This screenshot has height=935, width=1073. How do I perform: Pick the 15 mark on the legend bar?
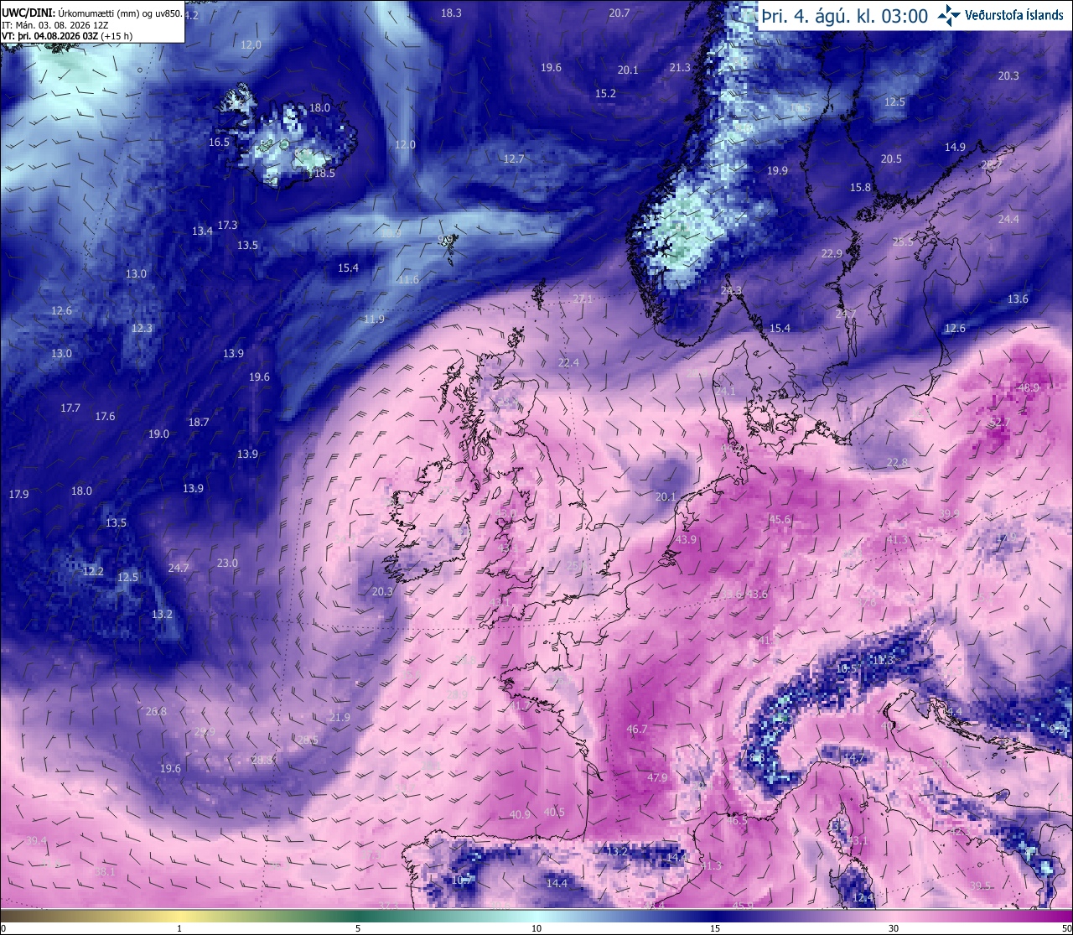coord(715,928)
